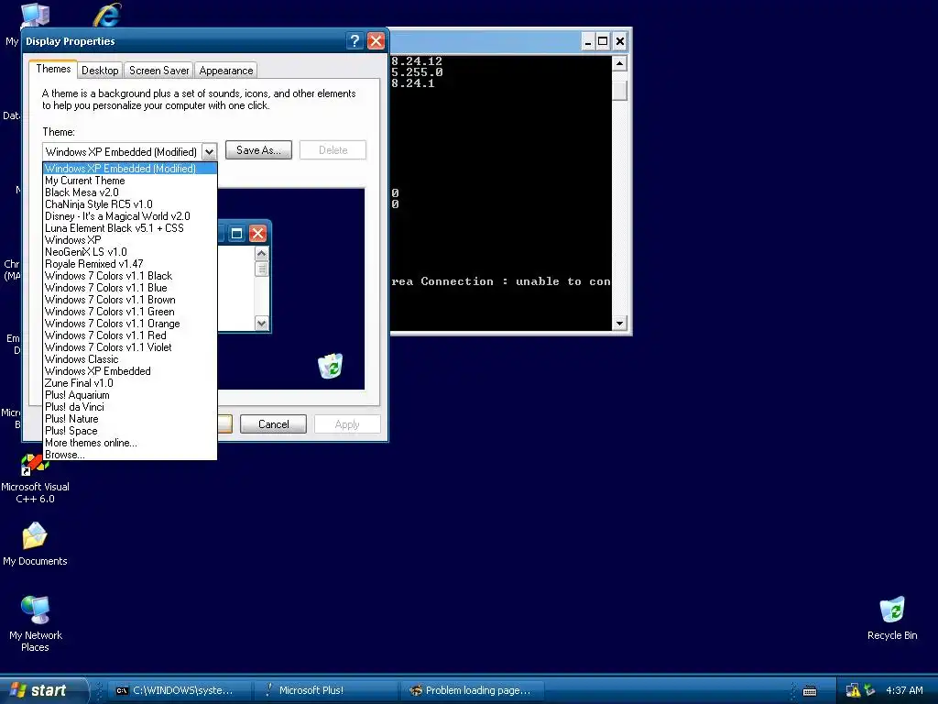Click the command window scrollbar thumb
This screenshot has width=938, height=704.
pos(619,91)
